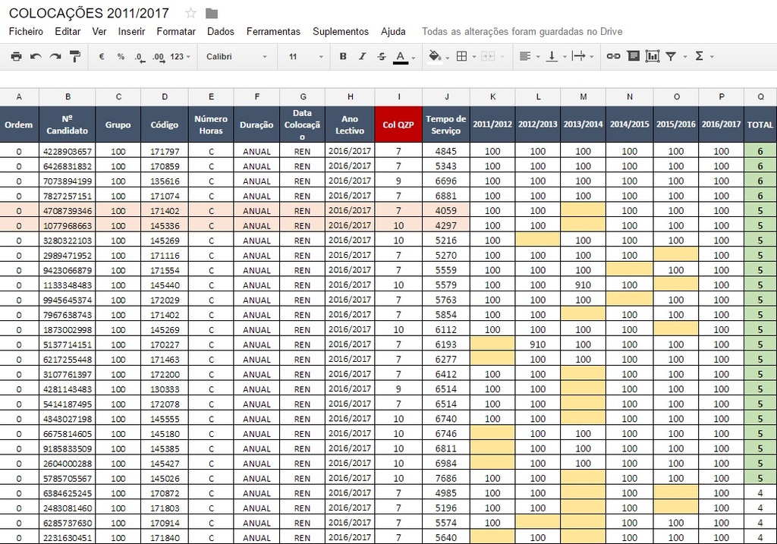
Task: Star this spreadsheet document
Action: pos(190,13)
